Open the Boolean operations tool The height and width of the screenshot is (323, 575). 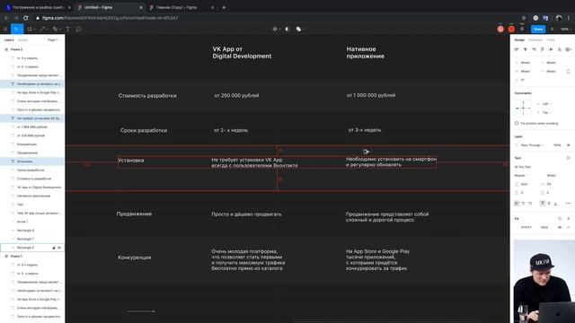[299, 29]
